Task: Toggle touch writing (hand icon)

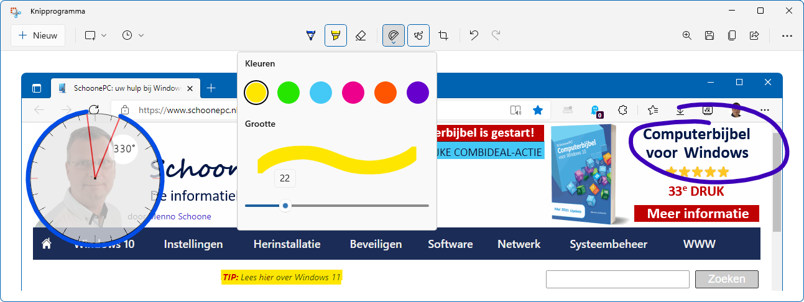Action: pyautogui.click(x=418, y=35)
